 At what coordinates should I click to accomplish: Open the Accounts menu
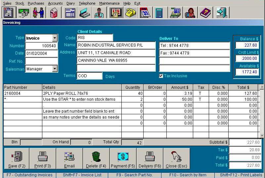point(55,3)
